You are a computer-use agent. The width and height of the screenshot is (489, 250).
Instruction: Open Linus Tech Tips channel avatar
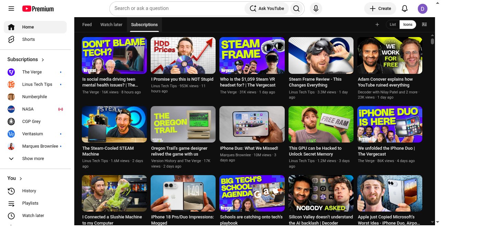[11, 84]
